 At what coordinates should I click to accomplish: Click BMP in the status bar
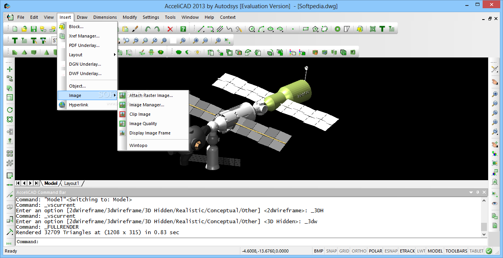point(319,251)
